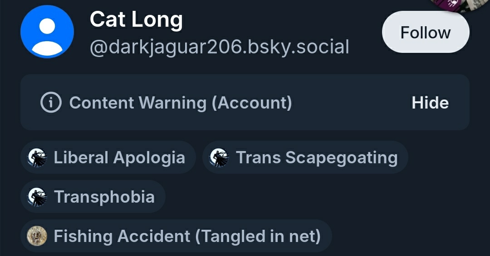Click the labeler icon on Transphobia
490x256 pixels.
37,197
